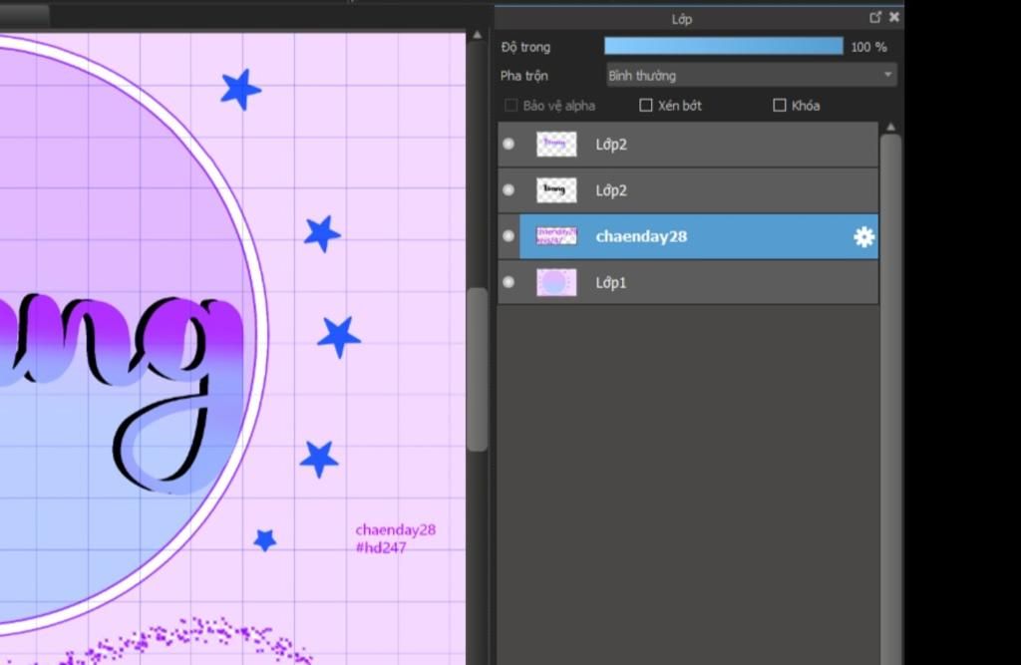Click the Lớp1 layer thumbnail
This screenshot has height=665, width=1021.
click(556, 282)
